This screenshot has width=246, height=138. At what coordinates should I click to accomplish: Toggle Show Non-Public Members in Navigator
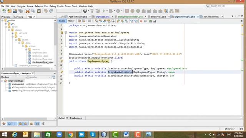pyautogui.click(x=20, y=123)
